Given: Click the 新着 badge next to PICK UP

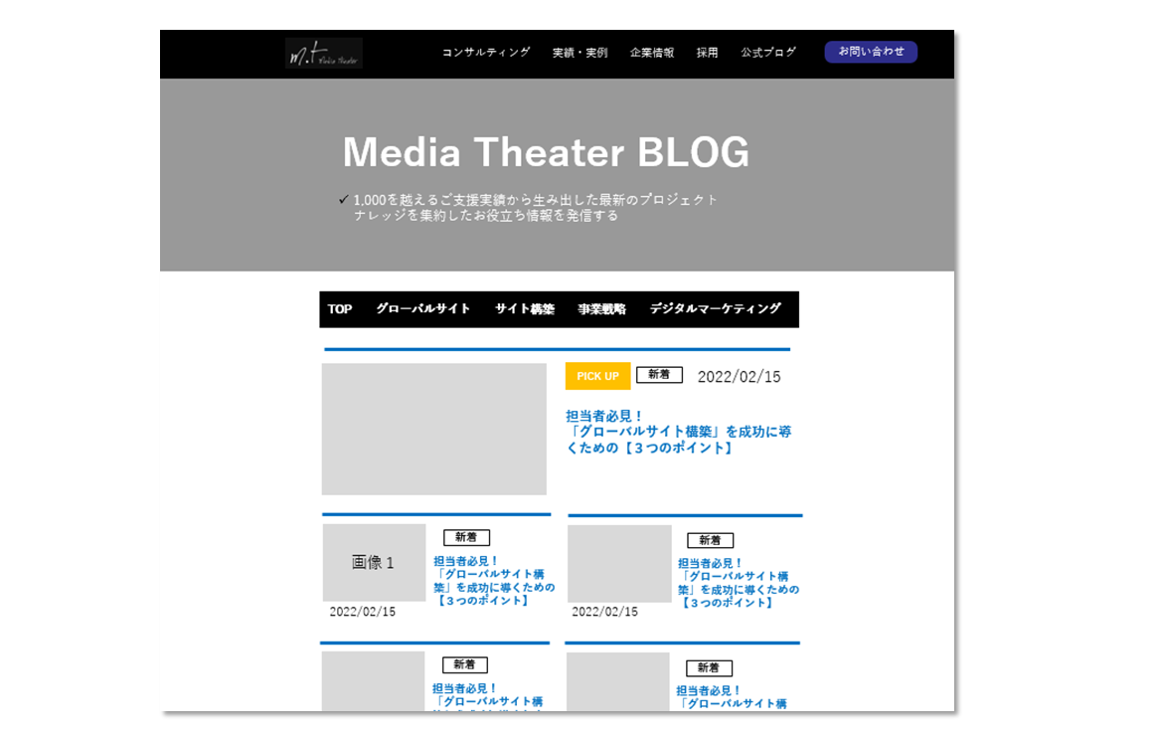Looking at the screenshot, I should point(659,375).
